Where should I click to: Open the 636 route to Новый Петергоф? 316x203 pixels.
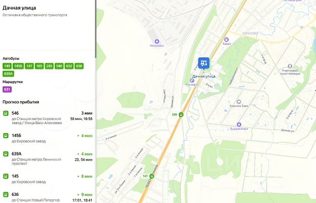pyautogui.click(x=48, y=197)
